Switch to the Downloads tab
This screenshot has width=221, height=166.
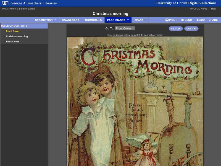[70, 20]
